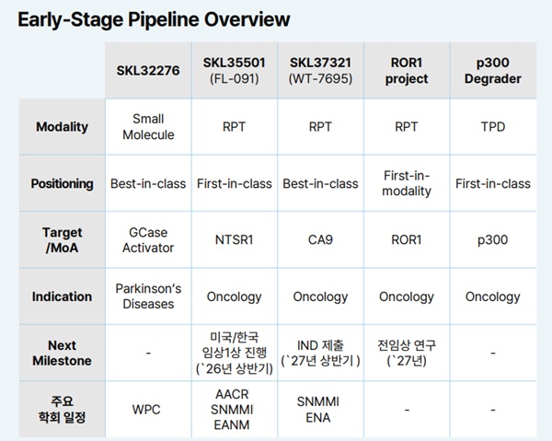552x441 pixels.
Task: Select the SKL35501 (FL-091) column header
Action: (234, 70)
